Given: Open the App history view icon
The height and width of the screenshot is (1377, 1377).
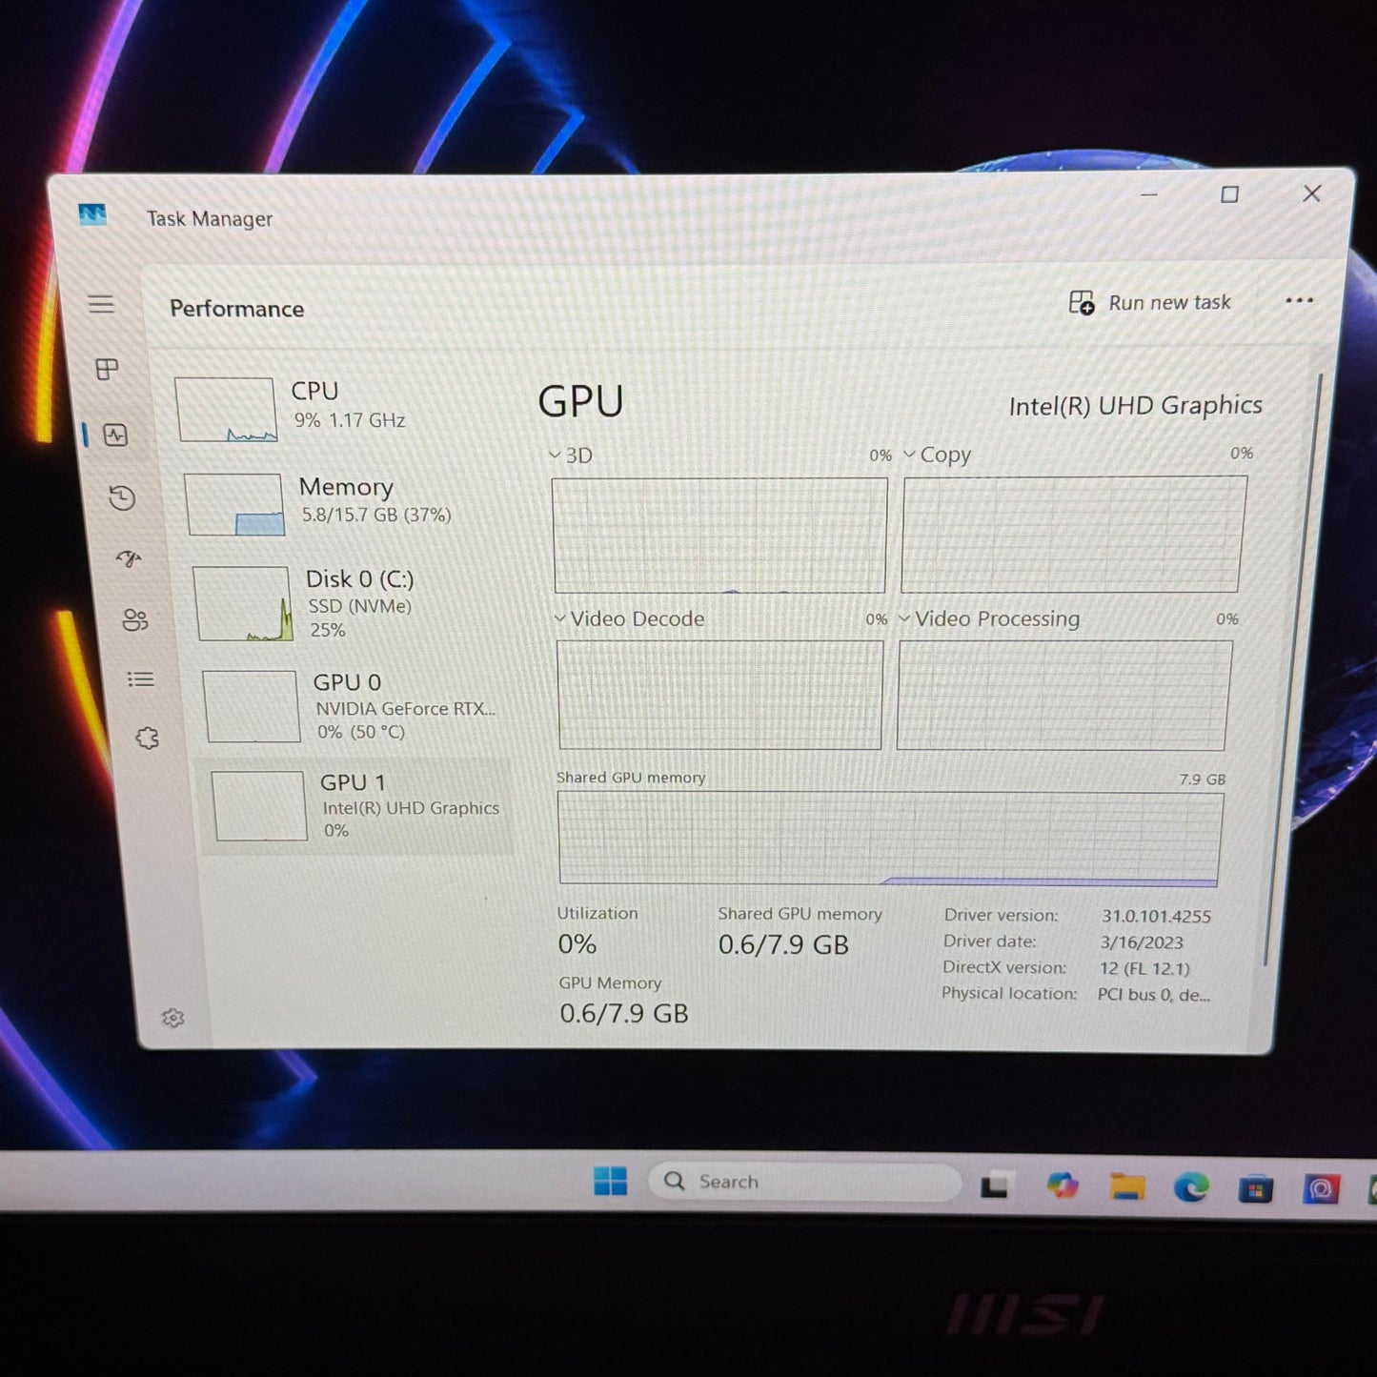Looking at the screenshot, I should click(123, 498).
